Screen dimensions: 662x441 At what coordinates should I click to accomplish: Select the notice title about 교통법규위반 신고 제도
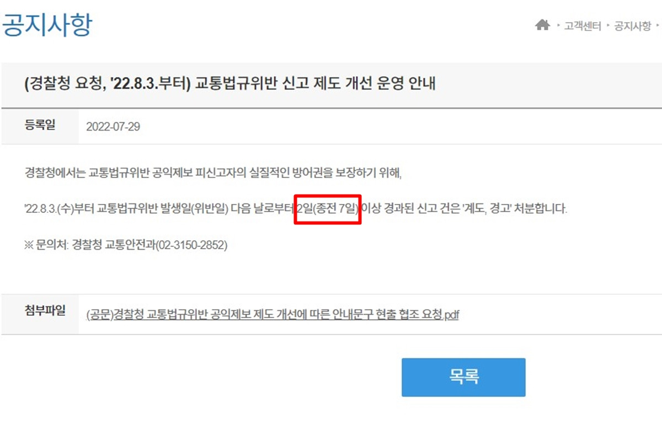(x=231, y=85)
